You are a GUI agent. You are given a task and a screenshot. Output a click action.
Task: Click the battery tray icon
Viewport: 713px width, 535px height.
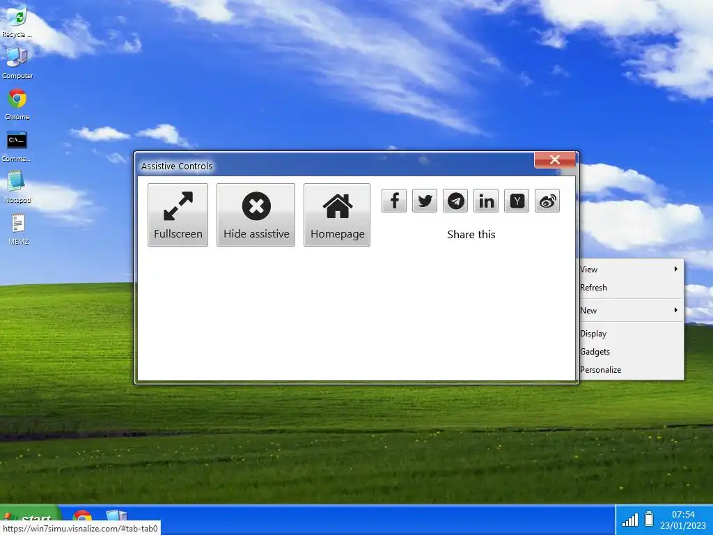pyautogui.click(x=649, y=519)
